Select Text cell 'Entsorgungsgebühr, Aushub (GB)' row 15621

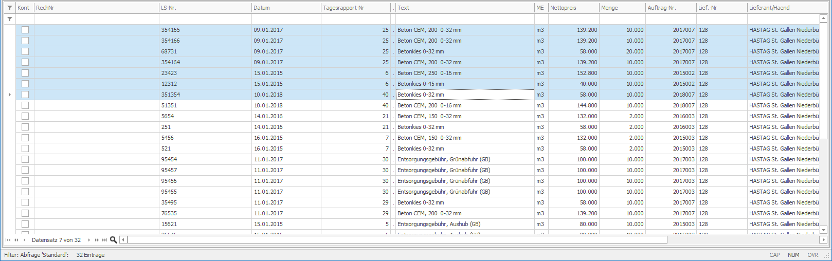[465, 224]
